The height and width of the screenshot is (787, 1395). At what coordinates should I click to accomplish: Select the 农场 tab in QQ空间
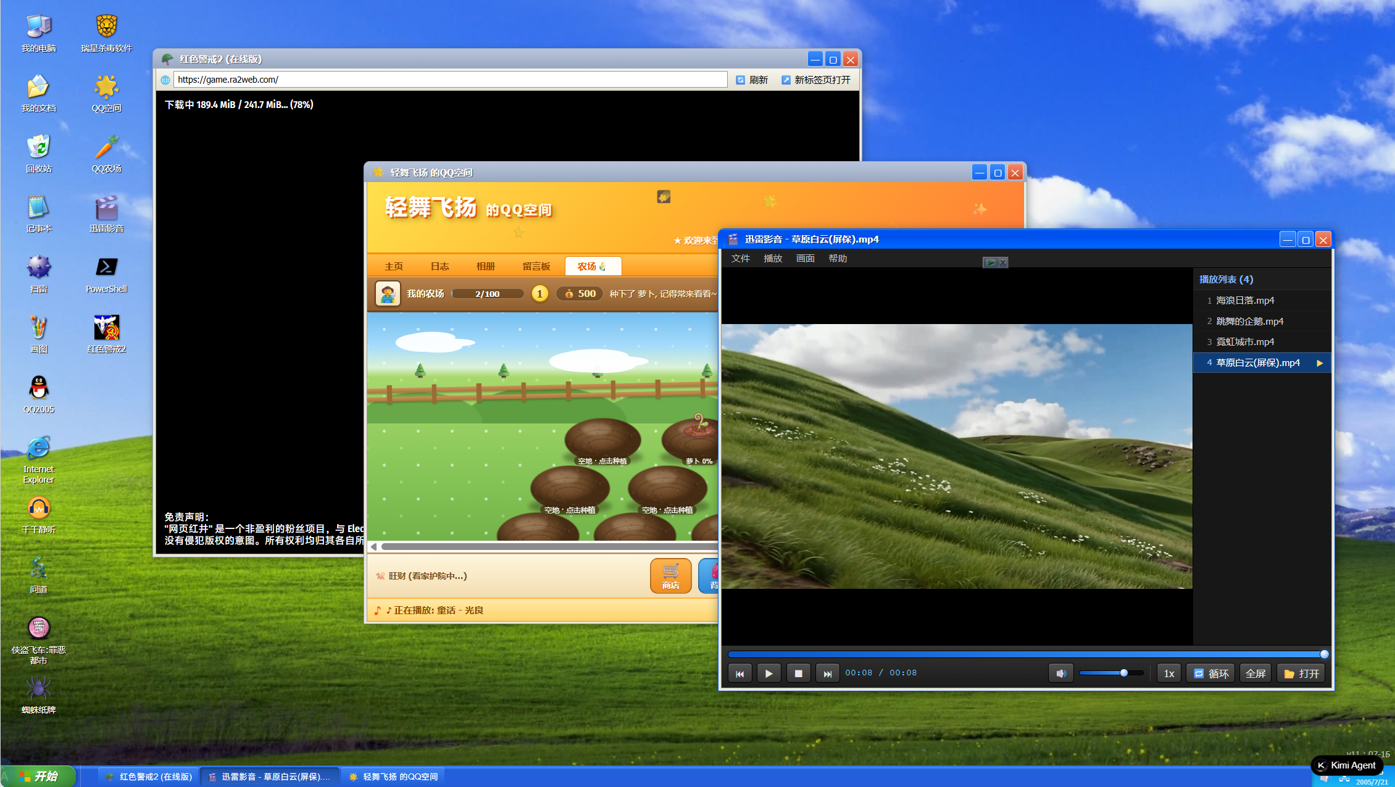point(593,267)
